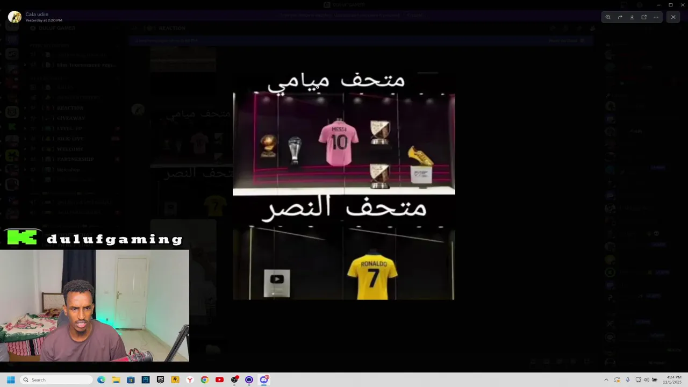Screen dimensions: 688x387
Task: Click the enlarged Messi and Ronaldo museum image
Action: coord(344,185)
